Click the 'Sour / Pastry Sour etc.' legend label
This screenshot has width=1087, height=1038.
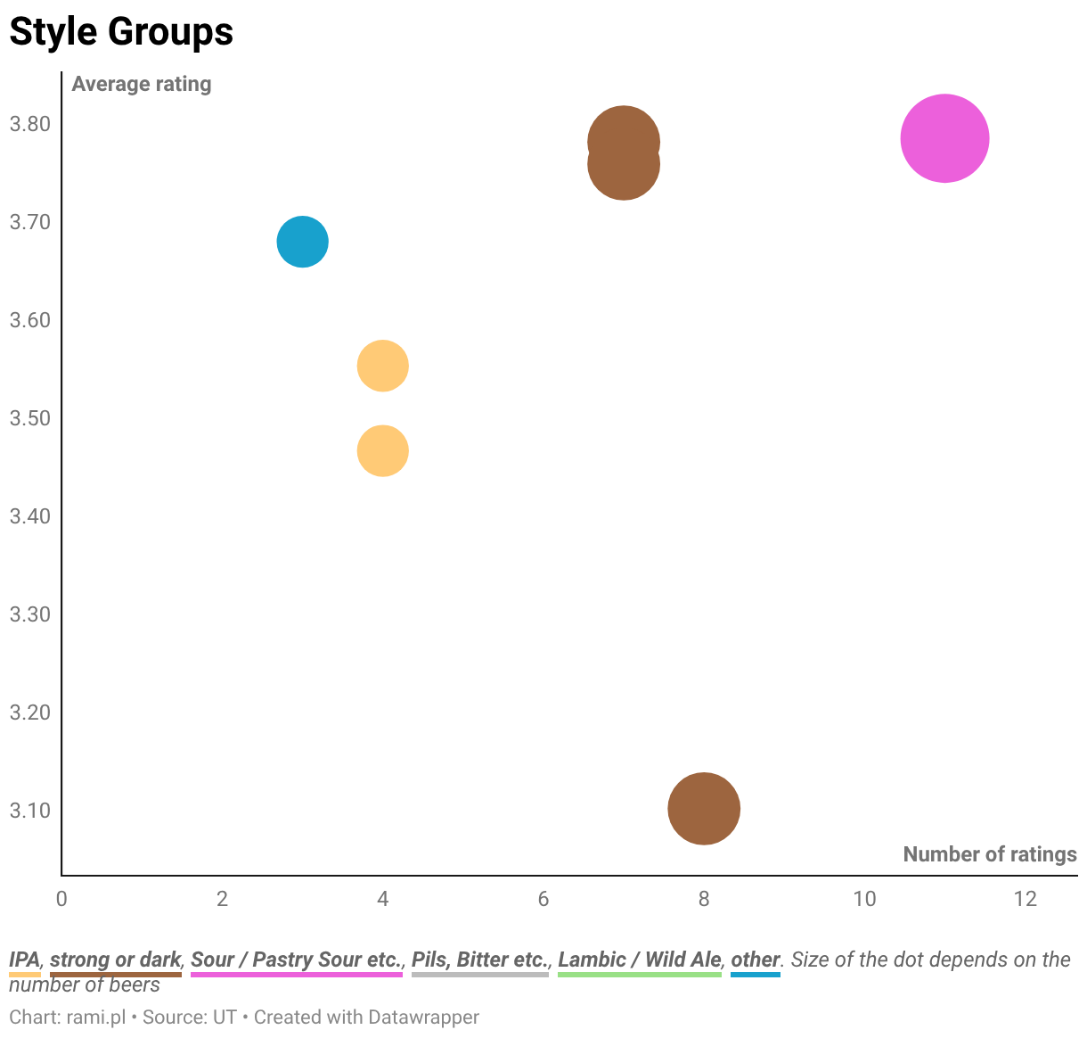pos(296,960)
